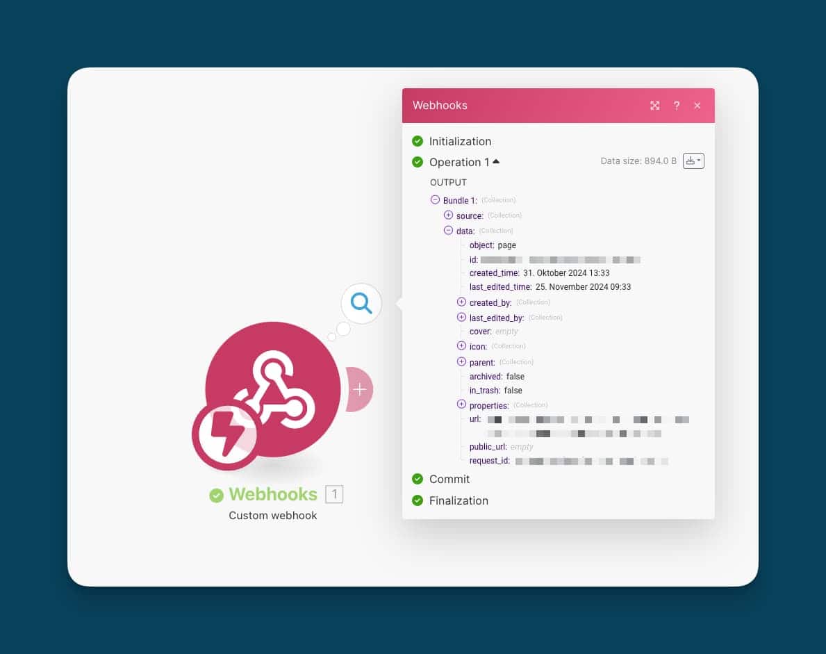Open help with the question mark icon
This screenshot has width=826, height=654.
pos(676,106)
